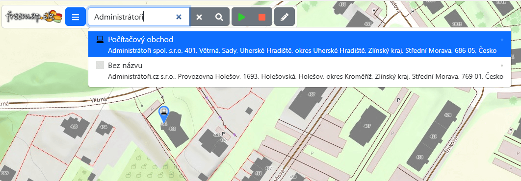The width and height of the screenshot is (521, 181).
Task: Open the pencil edit tool
Action: (285, 17)
